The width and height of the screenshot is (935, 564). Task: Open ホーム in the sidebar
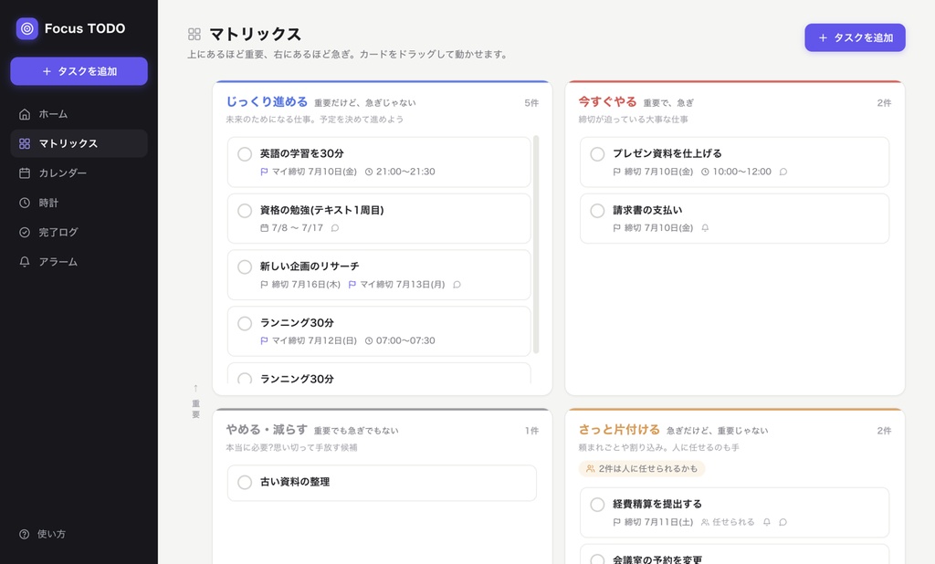pos(79,114)
